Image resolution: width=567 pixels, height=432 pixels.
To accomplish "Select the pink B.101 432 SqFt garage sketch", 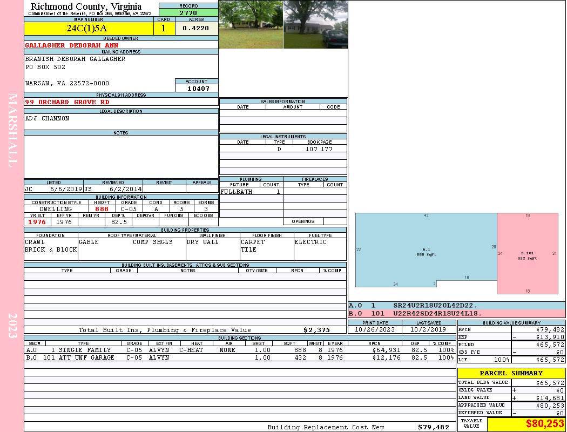I will pos(527,254).
